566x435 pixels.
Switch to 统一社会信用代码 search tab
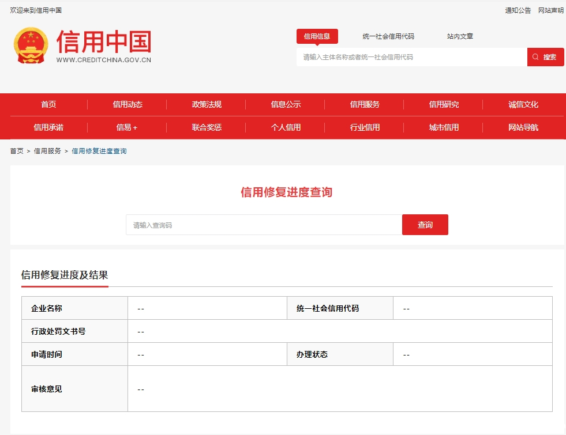(x=388, y=36)
